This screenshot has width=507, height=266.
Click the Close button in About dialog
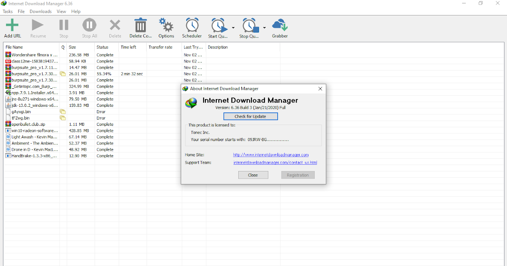pyautogui.click(x=253, y=175)
